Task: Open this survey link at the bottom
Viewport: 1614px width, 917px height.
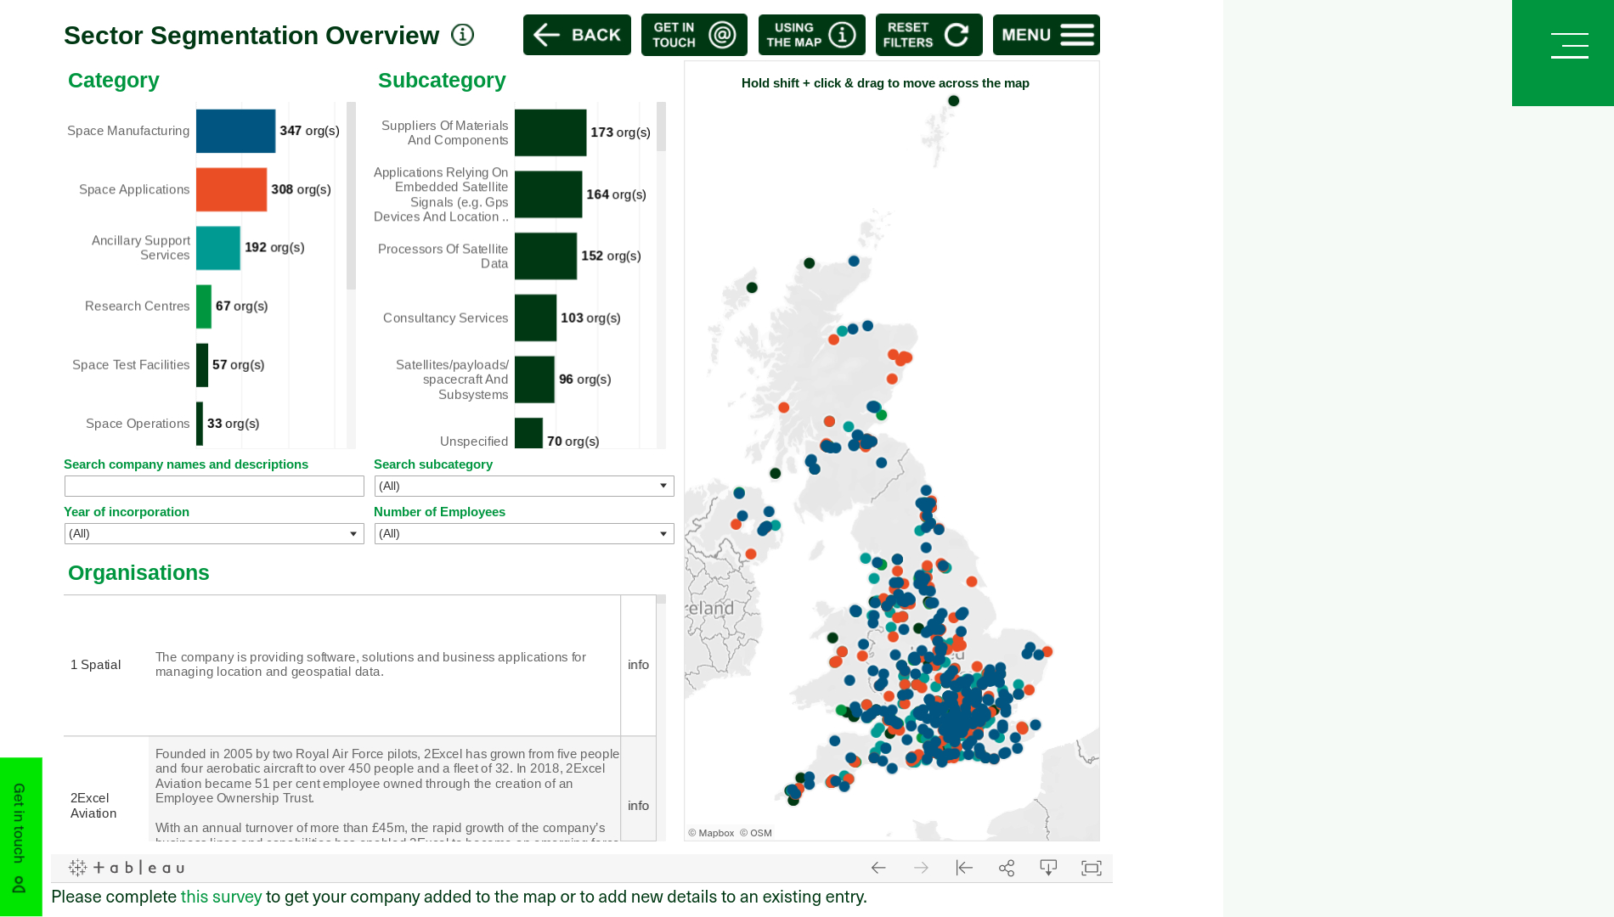Action: pos(221,897)
